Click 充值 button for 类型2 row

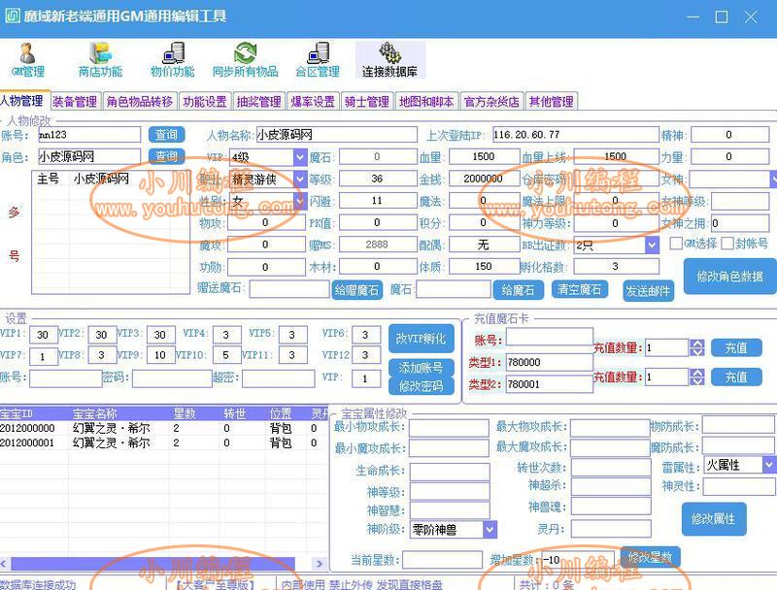736,377
